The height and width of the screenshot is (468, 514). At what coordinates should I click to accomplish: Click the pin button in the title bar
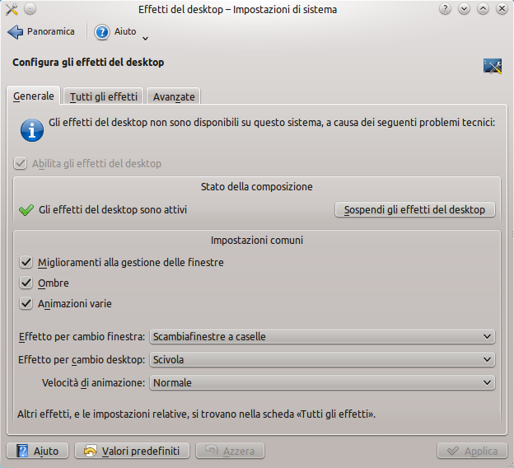coord(30,9)
